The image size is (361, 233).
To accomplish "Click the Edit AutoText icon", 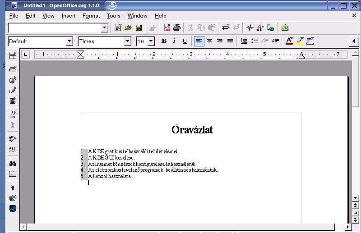I will point(13,114).
